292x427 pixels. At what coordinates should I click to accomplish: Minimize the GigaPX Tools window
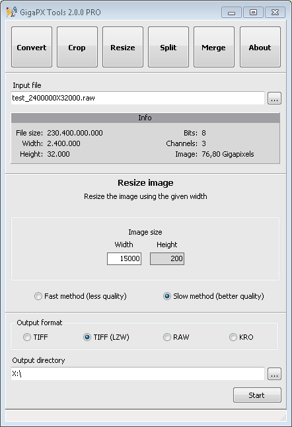pyautogui.click(x=232, y=13)
